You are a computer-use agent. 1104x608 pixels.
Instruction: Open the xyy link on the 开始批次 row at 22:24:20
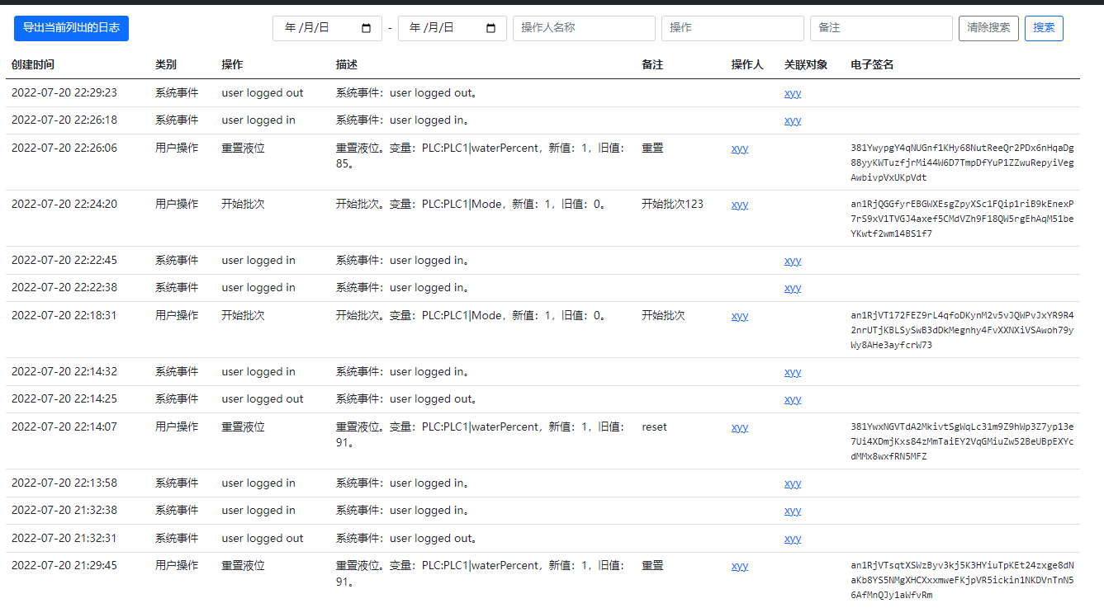pos(739,204)
